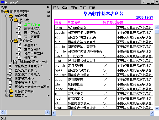Image resolution: width=159 pixels, height=120 pixels.
Task: Click the folder icon beside 数据导出
Action: (11, 95)
